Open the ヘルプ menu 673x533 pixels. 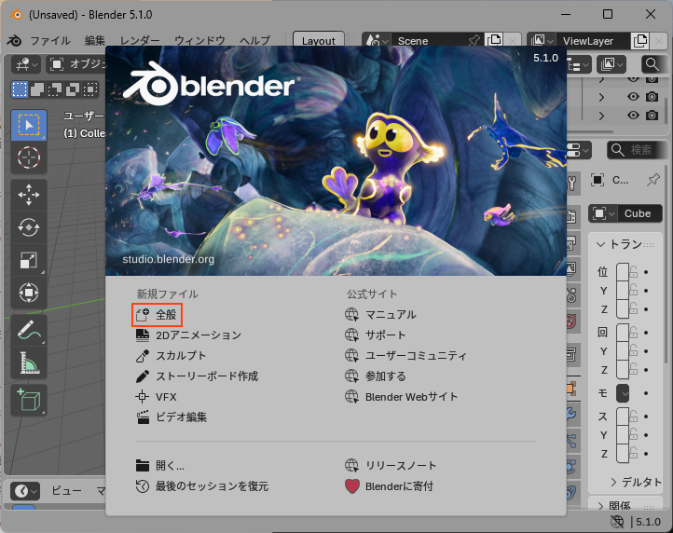255,41
